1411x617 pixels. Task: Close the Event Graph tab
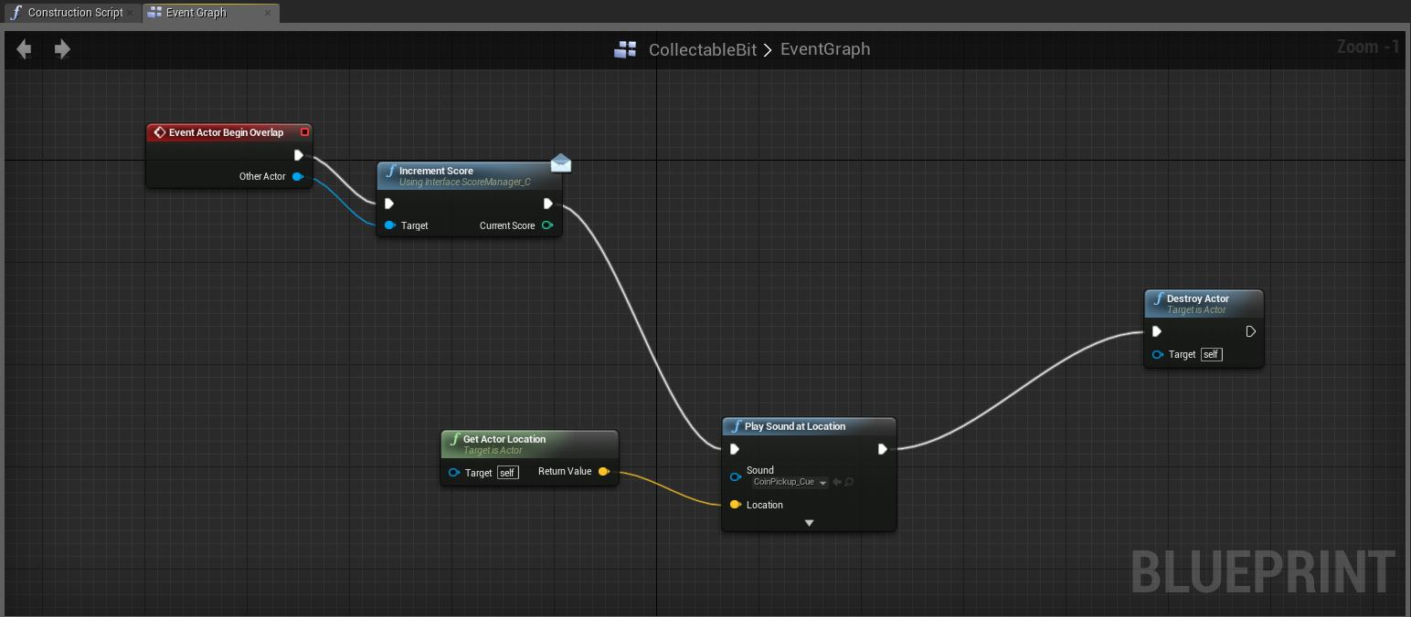click(268, 13)
